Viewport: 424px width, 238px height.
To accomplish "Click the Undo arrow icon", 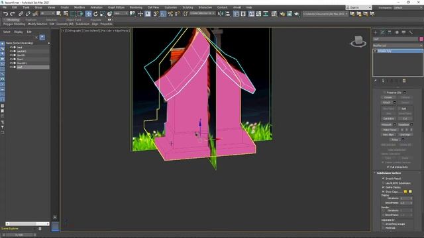I will 5,14.
